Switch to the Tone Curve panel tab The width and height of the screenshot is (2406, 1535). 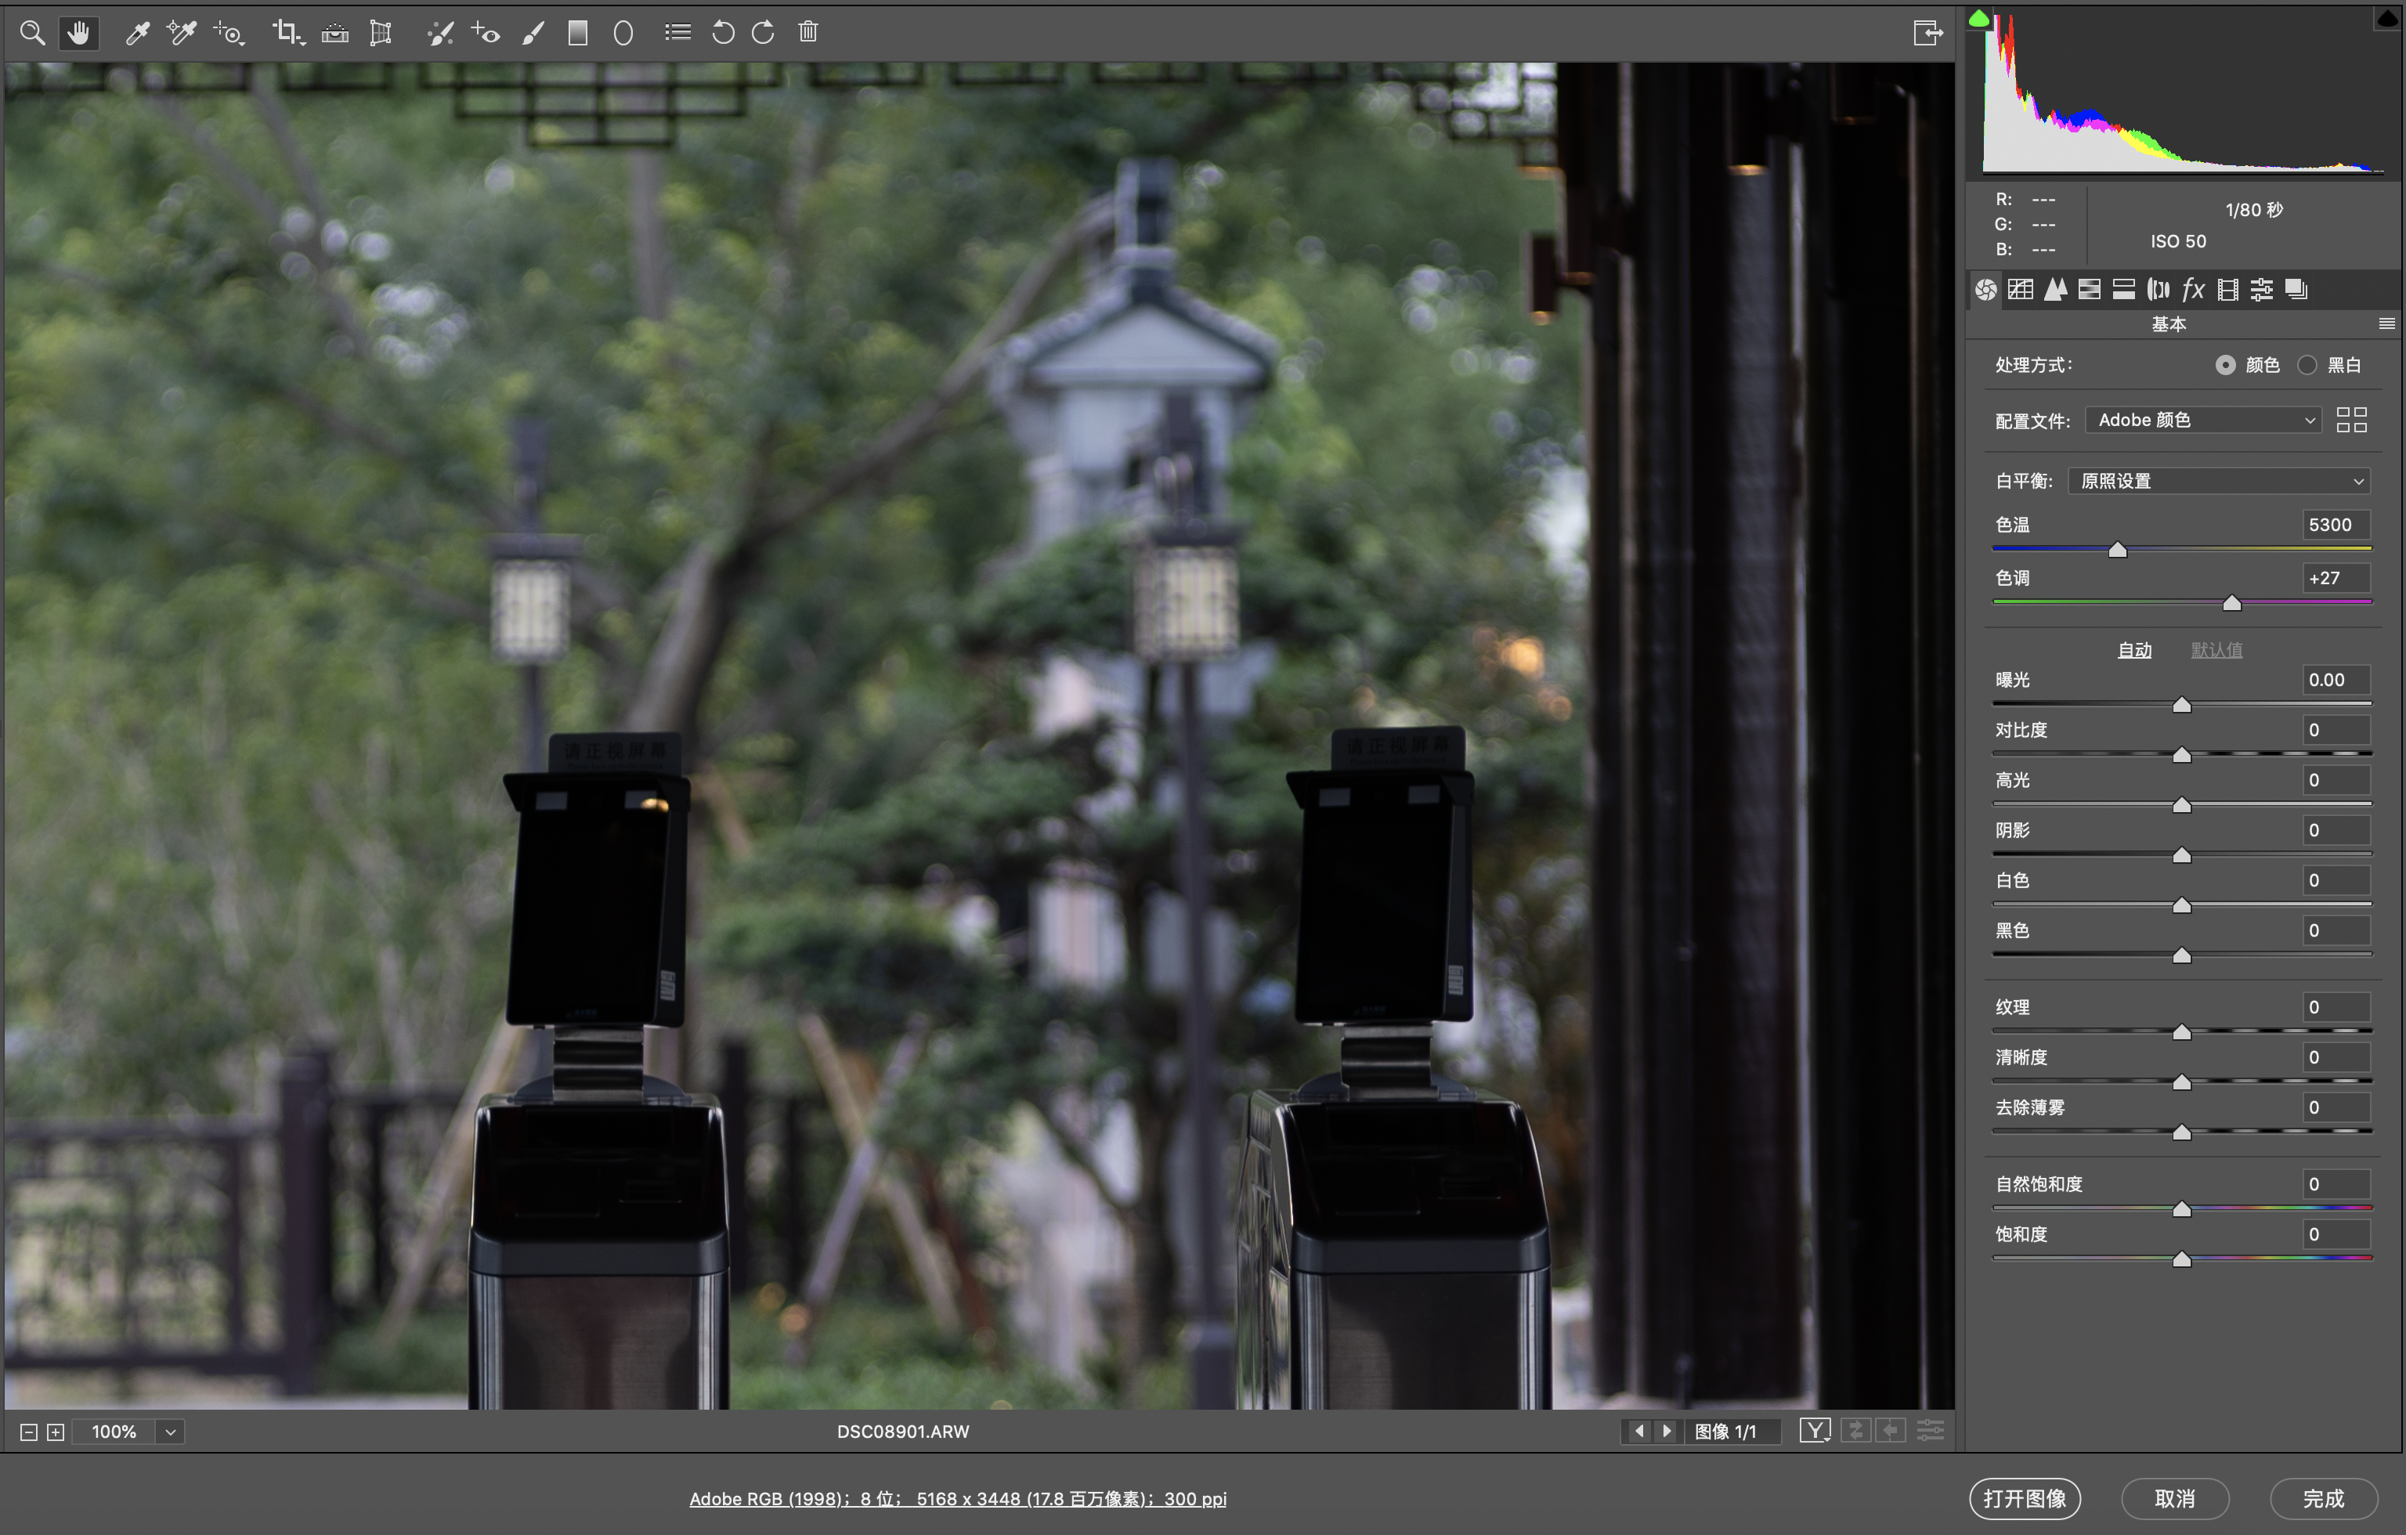click(2021, 290)
